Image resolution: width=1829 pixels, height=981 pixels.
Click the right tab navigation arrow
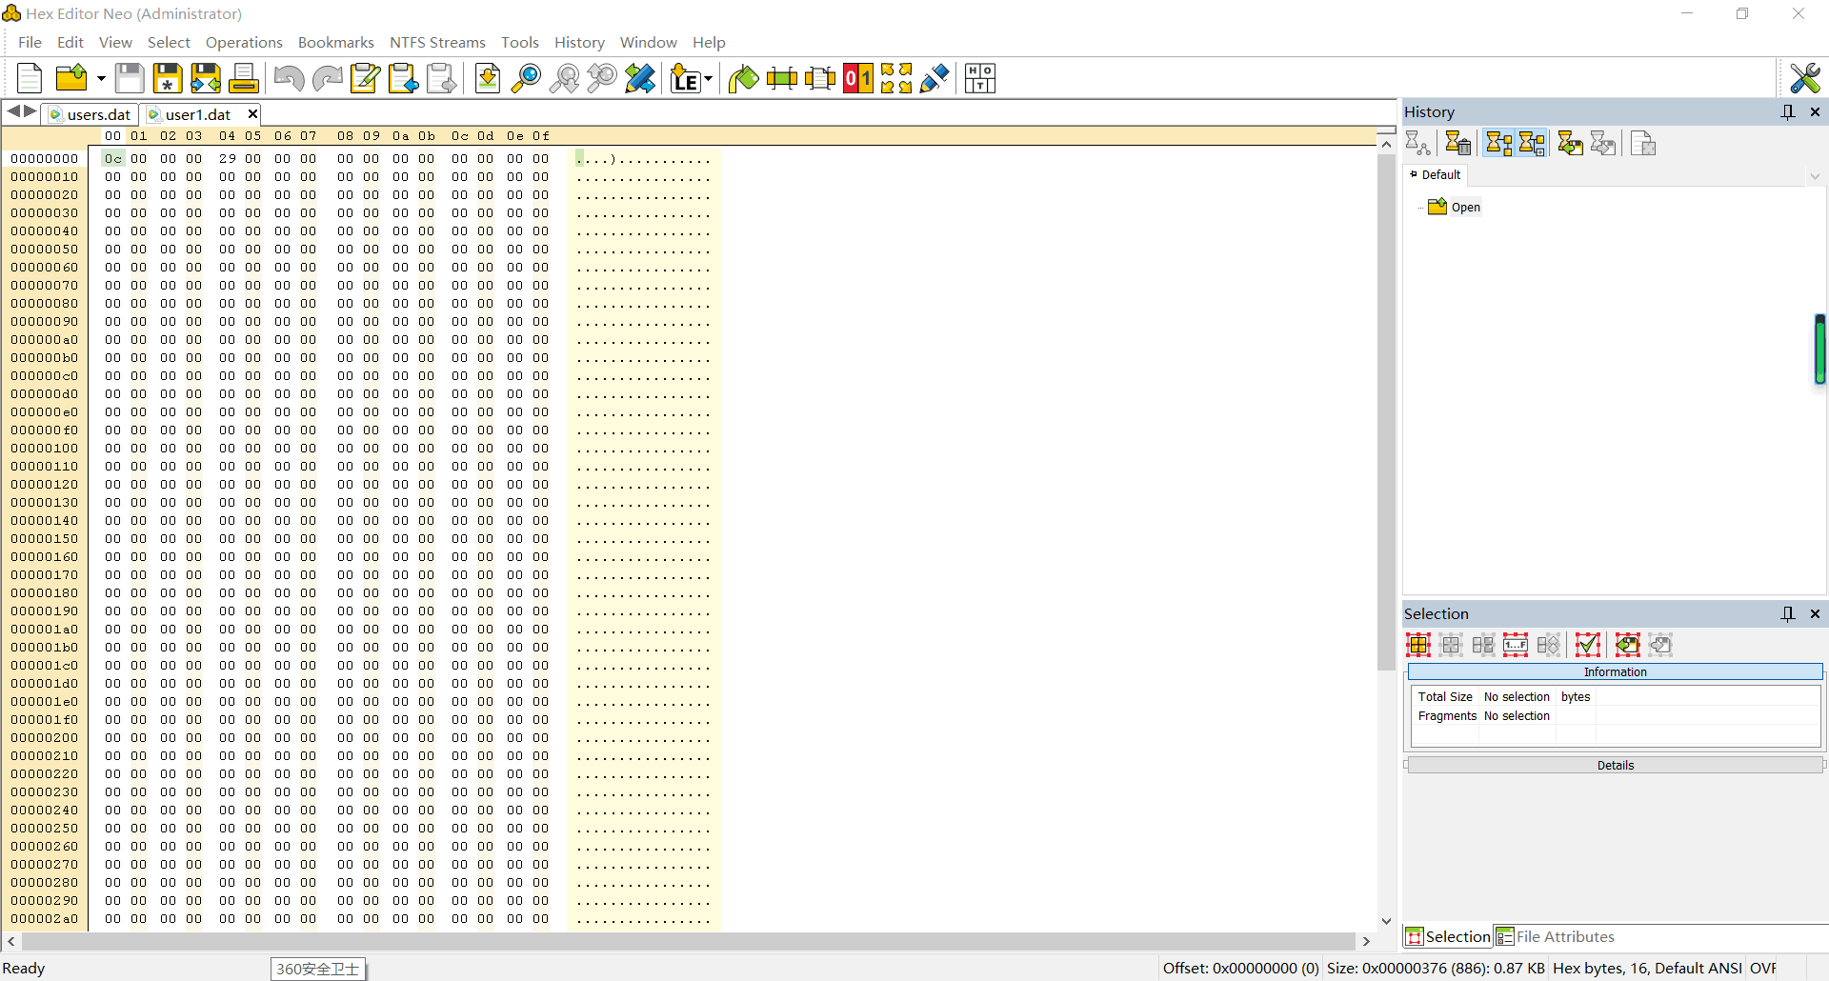(30, 111)
